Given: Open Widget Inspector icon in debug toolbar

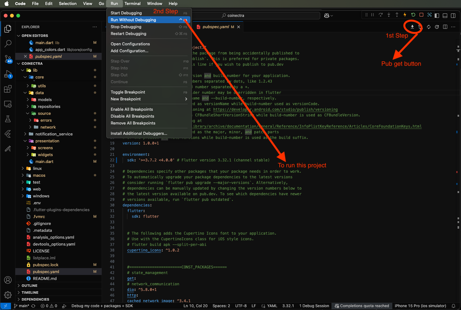Looking at the screenshot, I should point(429,15).
